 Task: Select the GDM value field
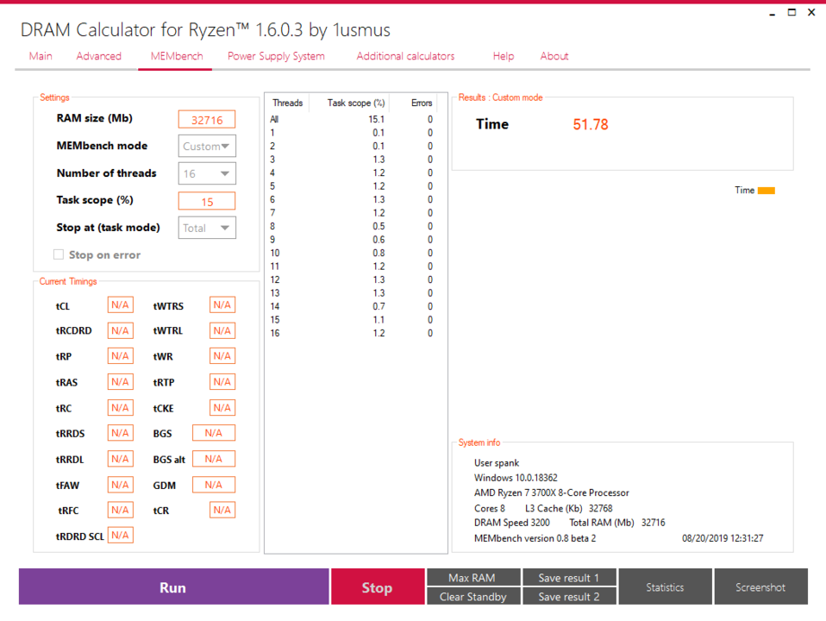click(213, 485)
